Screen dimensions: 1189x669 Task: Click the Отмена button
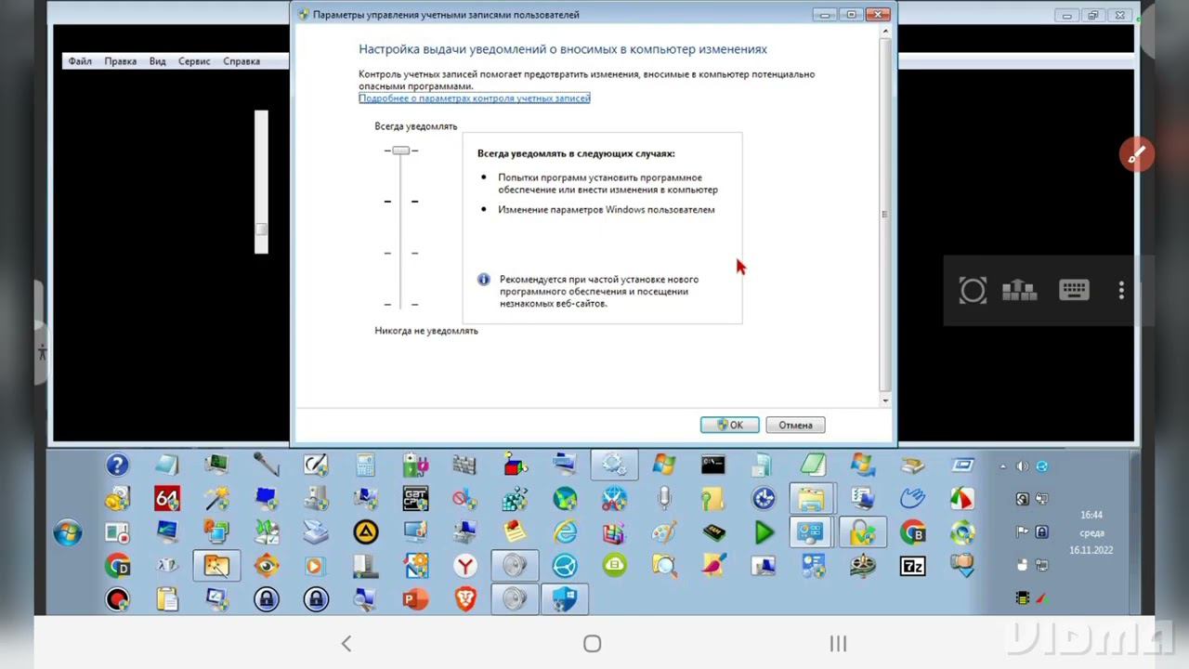[795, 425]
